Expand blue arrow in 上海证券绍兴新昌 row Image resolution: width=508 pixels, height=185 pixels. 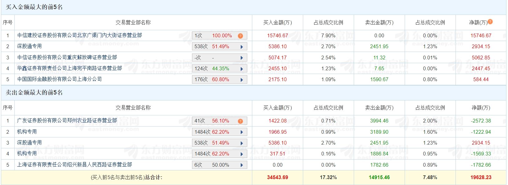[x=242, y=165]
